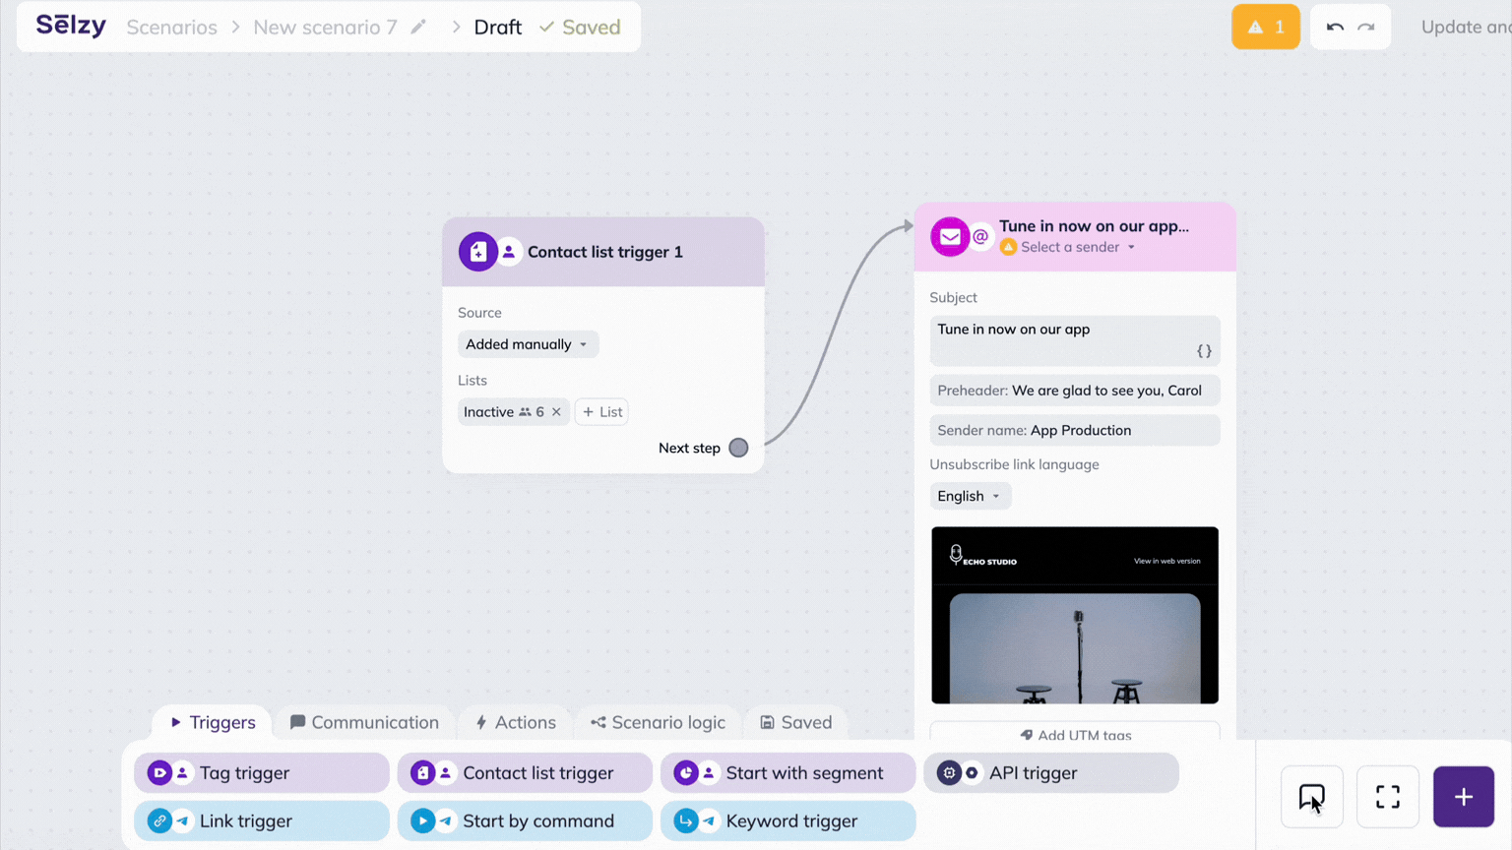Click the Sender name field
The height and width of the screenshot is (850, 1512).
coord(1075,430)
